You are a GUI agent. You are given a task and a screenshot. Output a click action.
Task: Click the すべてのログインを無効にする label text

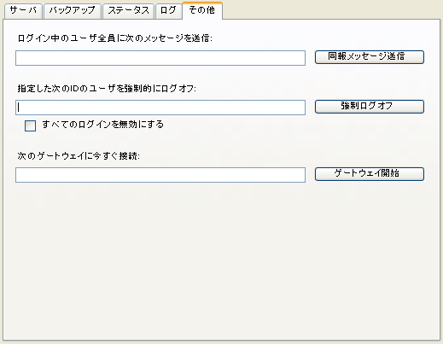point(102,125)
